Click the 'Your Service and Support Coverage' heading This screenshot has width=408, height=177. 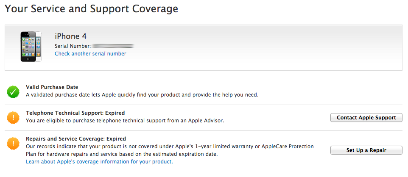[x=91, y=8]
